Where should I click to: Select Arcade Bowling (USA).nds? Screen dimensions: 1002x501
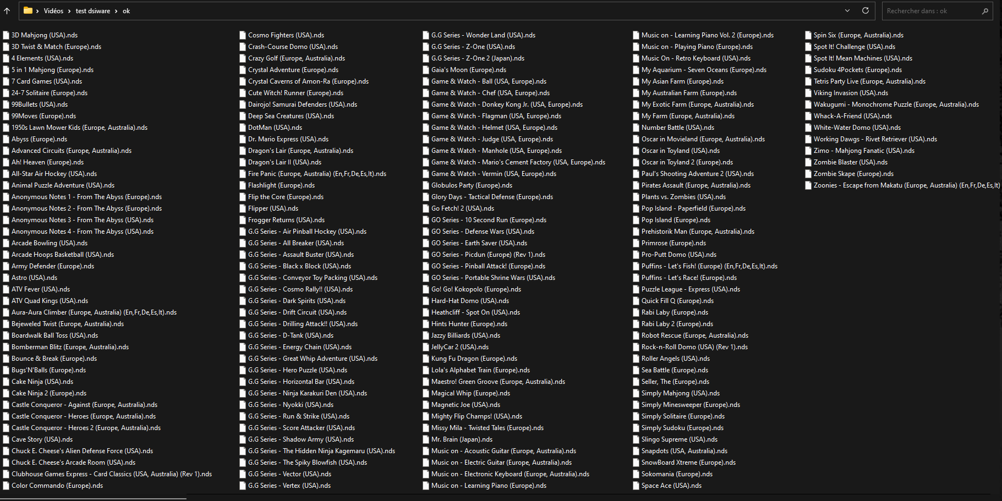coord(50,243)
